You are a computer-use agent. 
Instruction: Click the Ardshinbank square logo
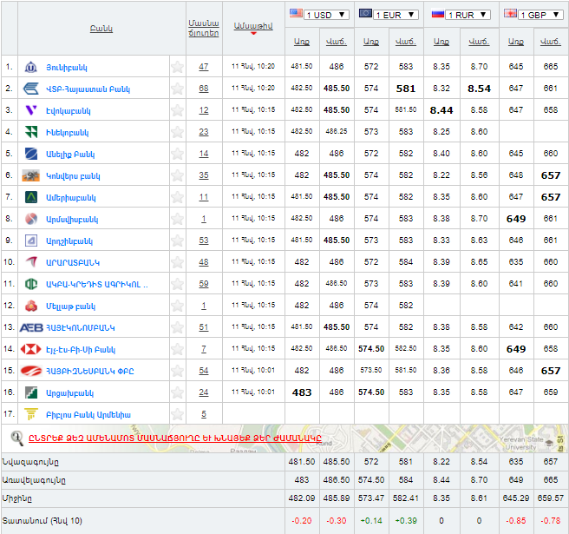[x=31, y=241]
